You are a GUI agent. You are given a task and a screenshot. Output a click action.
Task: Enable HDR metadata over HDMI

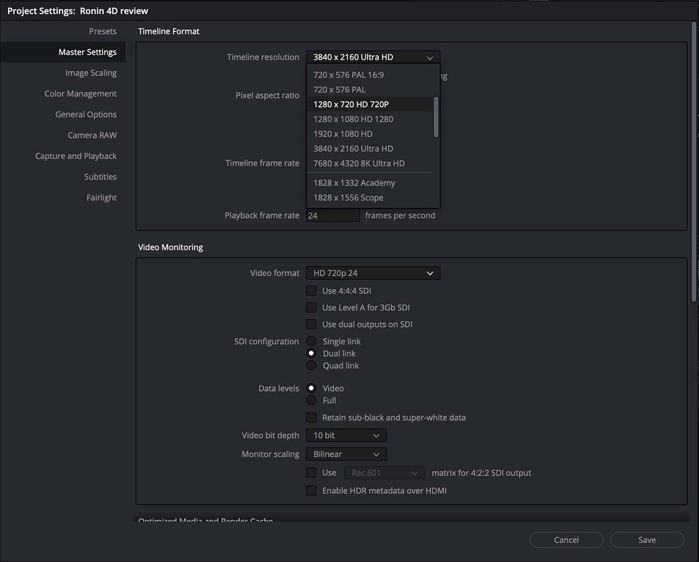coord(312,491)
